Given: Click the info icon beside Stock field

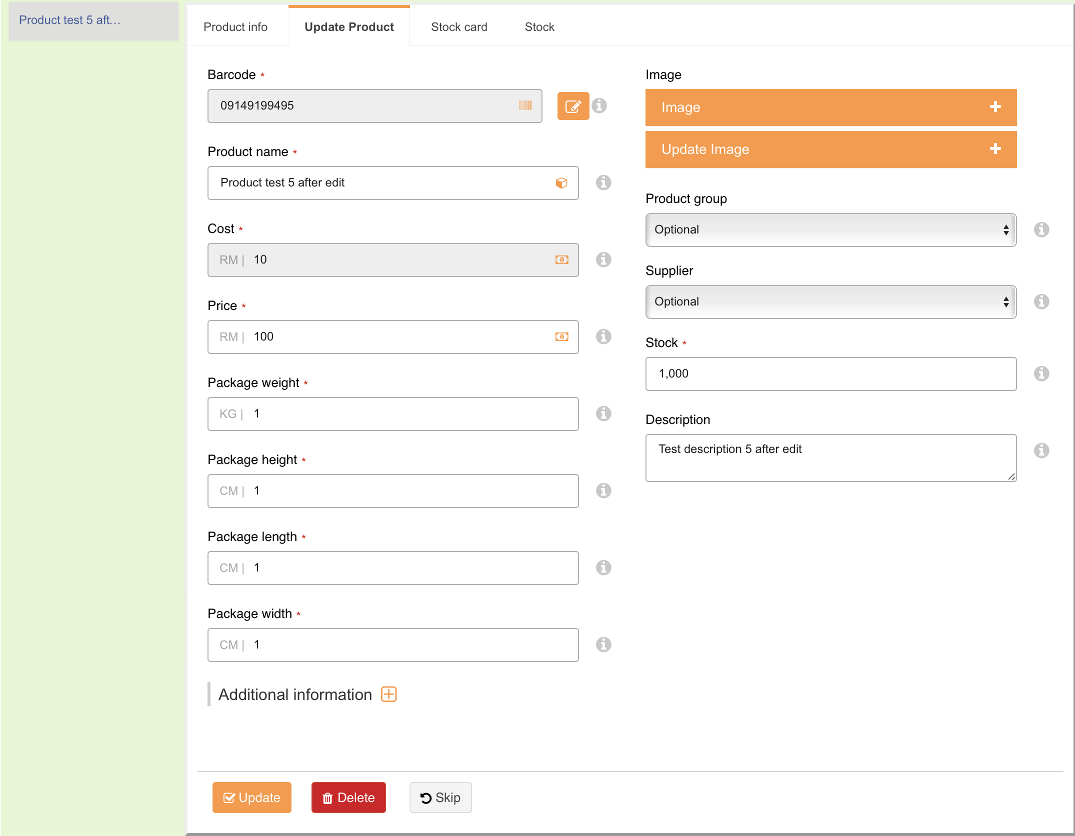Looking at the screenshot, I should click(1041, 374).
